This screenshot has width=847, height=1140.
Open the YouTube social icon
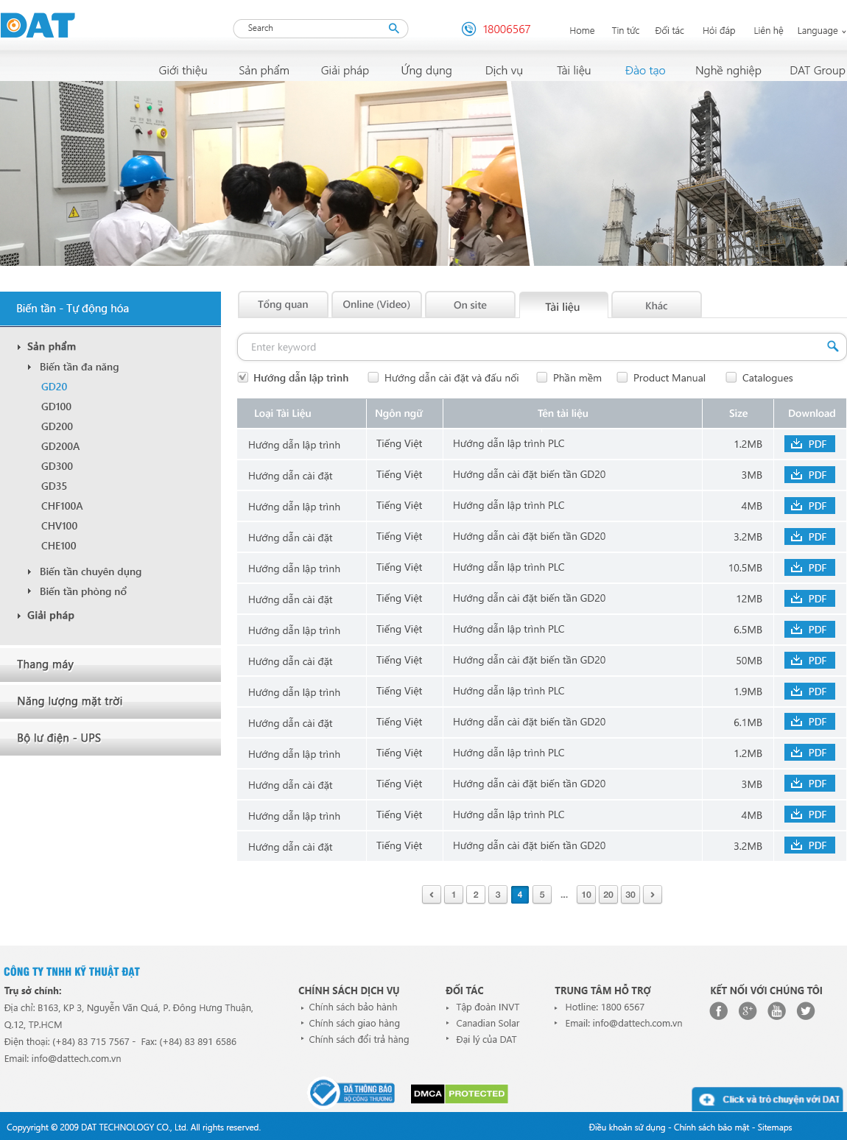[x=777, y=1011]
